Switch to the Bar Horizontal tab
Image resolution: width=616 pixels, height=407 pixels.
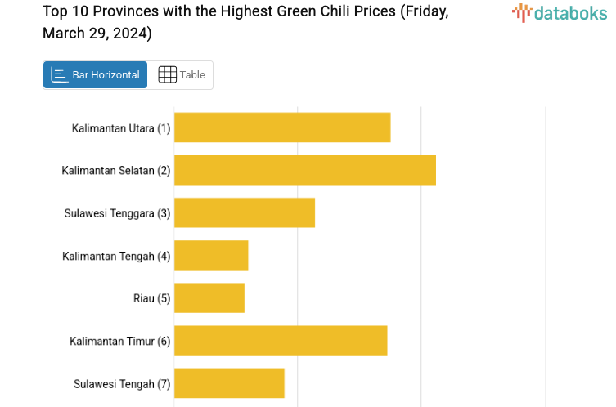(96, 75)
